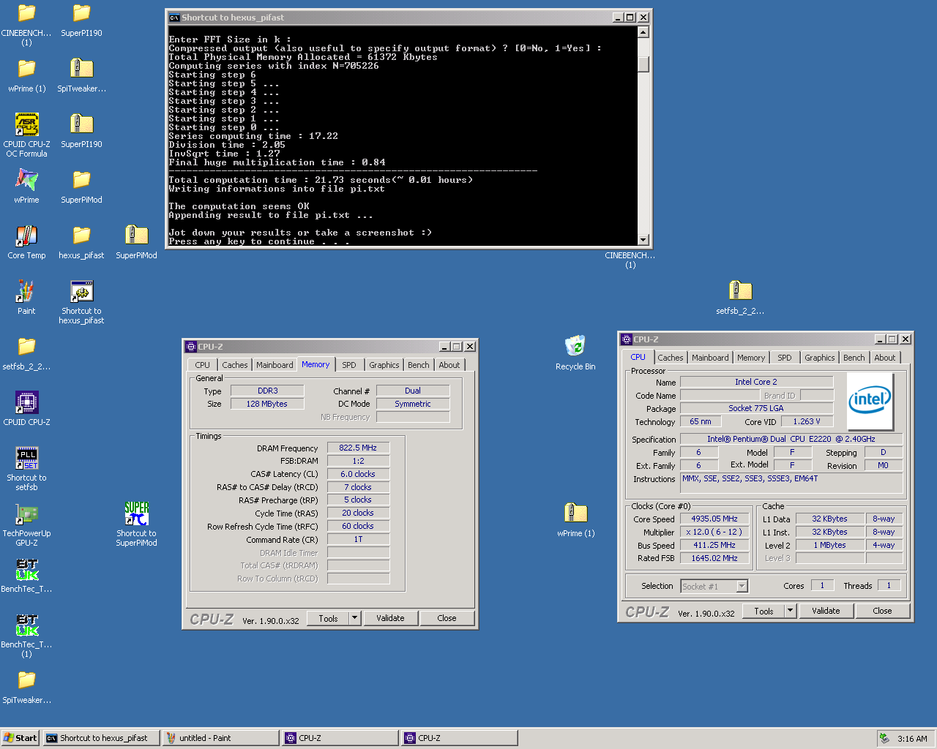Open the Start menu
Screen dimensions: 937x749
click(20, 738)
